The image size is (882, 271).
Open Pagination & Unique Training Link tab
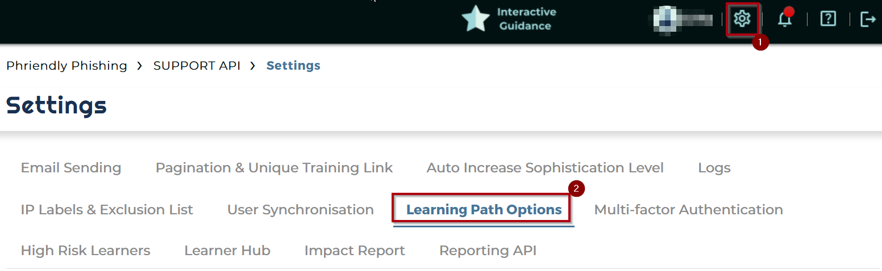(274, 168)
